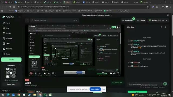This screenshot has width=173, height=97.
Task: Toggle the muted microphone button
Action: [36, 73]
